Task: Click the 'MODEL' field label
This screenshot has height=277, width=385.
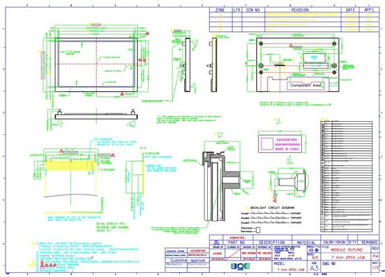Action: point(279,264)
